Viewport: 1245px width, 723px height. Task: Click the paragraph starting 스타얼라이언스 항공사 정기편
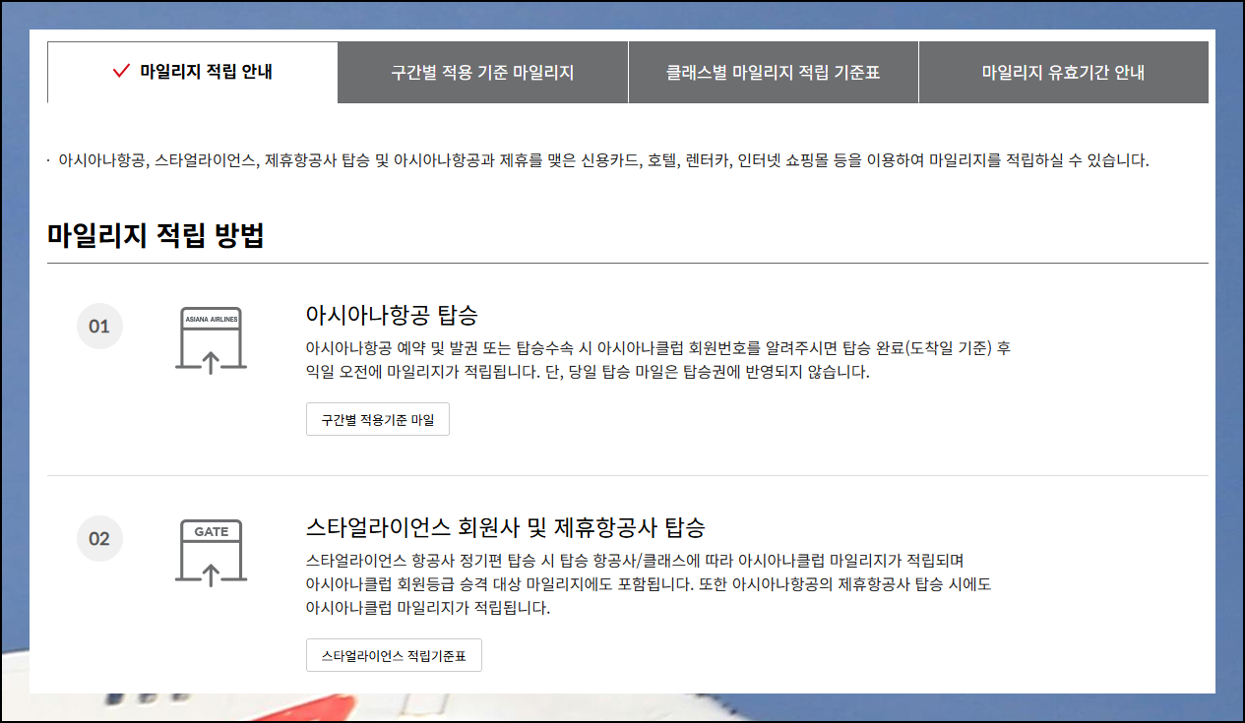click(649, 584)
